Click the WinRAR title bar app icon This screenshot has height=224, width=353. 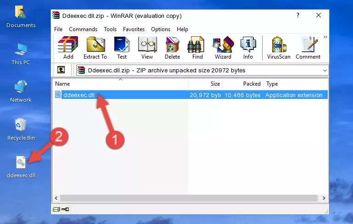point(56,15)
